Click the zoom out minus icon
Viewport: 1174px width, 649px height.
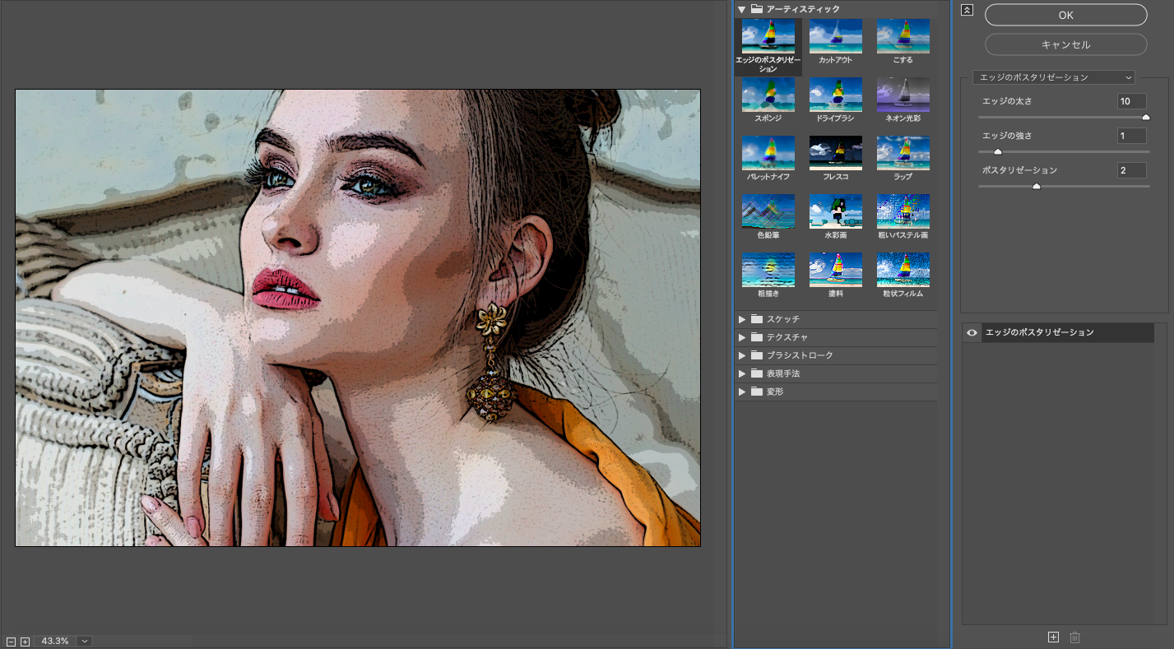point(11,642)
